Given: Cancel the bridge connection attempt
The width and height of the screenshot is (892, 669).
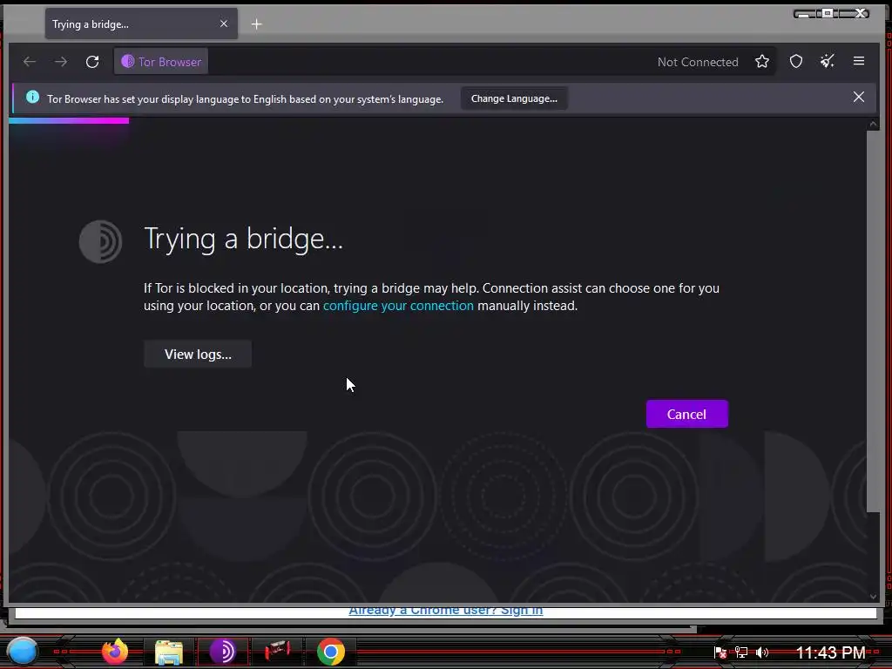Looking at the screenshot, I should pyautogui.click(x=686, y=414).
